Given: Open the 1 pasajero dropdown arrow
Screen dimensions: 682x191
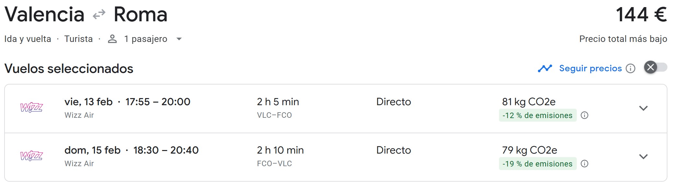Looking at the screenshot, I should pyautogui.click(x=179, y=39).
